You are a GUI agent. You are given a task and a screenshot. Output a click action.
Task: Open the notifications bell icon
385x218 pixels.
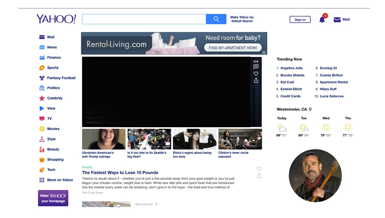(322, 20)
